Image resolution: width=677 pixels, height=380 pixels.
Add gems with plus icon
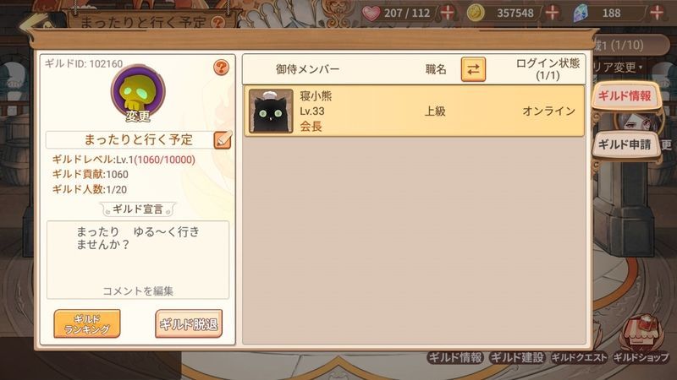pyautogui.click(x=657, y=13)
